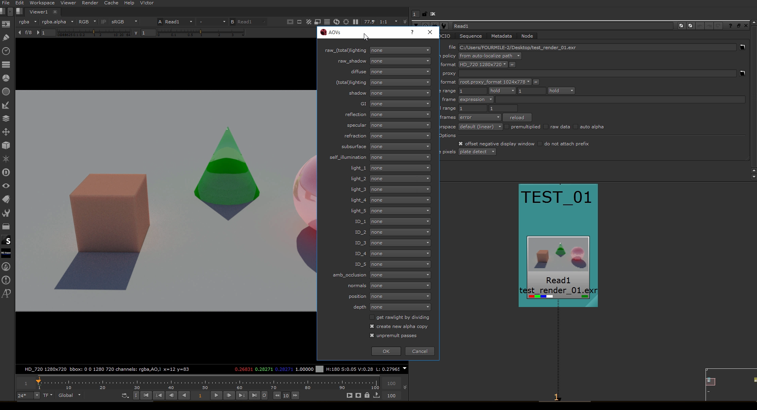Open the Views eye icon in toolbar

(6, 186)
